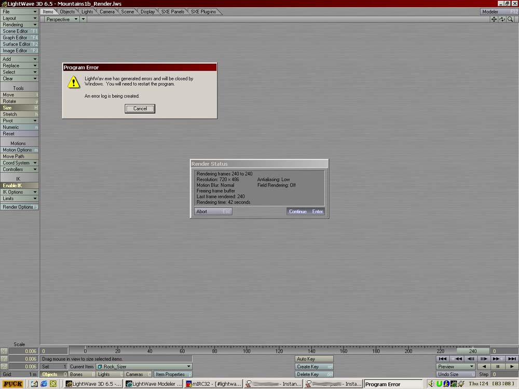Open the Preview dropdown

click(x=456, y=367)
